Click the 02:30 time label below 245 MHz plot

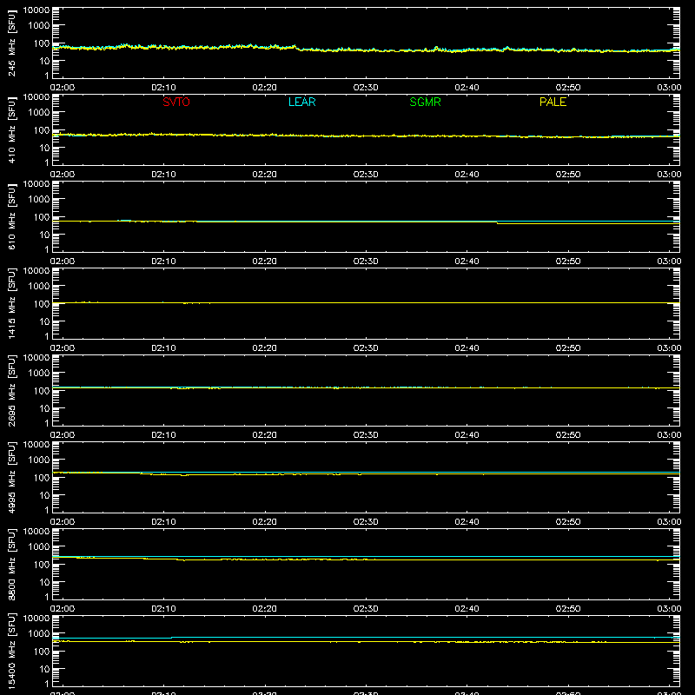point(366,88)
